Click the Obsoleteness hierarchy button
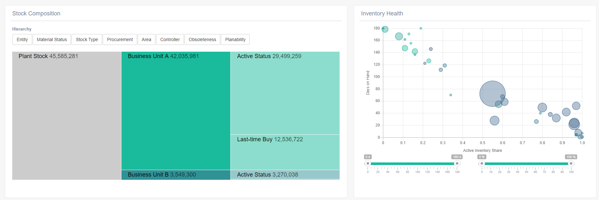This screenshot has height=200, width=599. [x=202, y=39]
